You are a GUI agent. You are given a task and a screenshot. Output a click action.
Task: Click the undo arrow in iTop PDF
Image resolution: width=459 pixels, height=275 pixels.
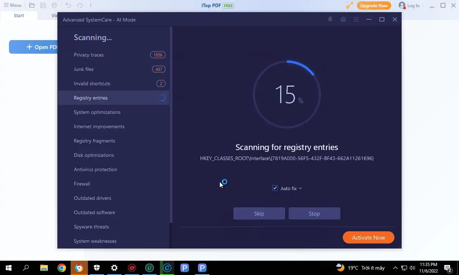[68, 5]
